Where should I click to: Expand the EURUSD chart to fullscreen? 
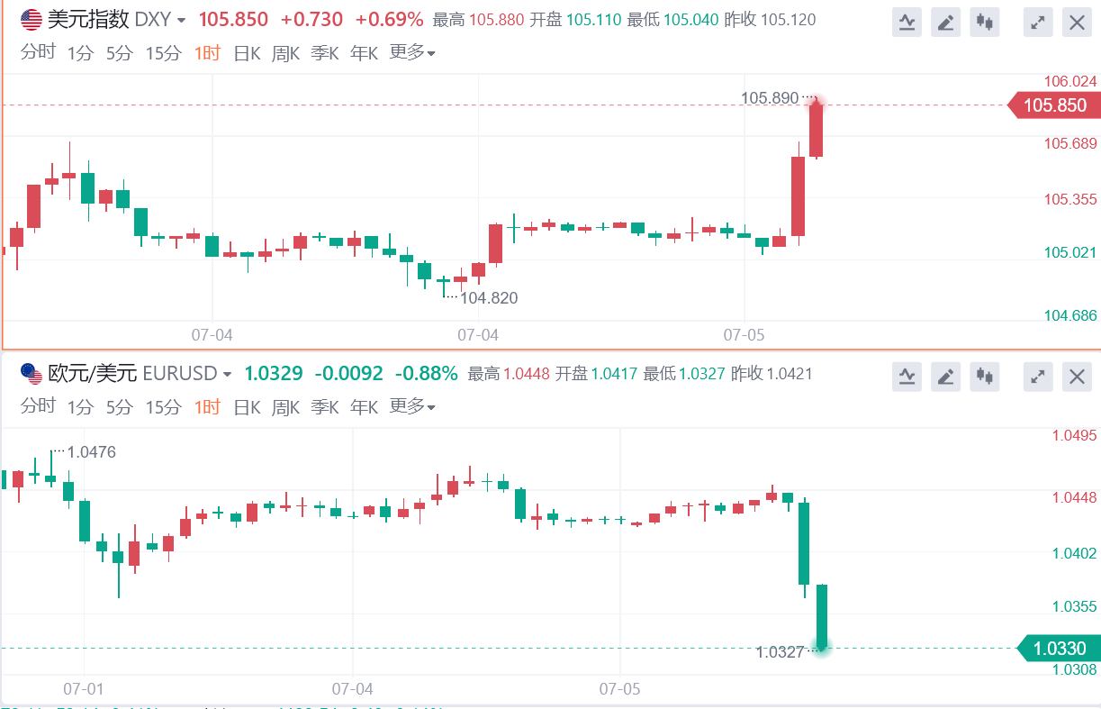tap(1039, 376)
